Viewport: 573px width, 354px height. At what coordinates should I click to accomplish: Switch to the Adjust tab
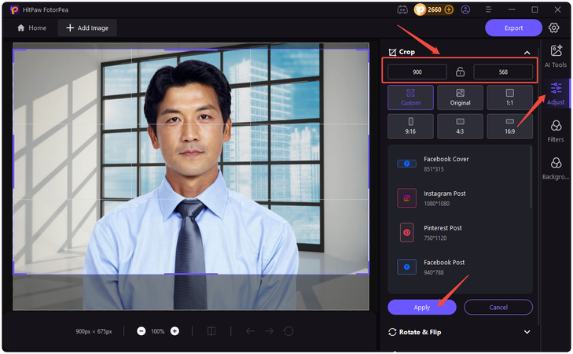point(556,94)
